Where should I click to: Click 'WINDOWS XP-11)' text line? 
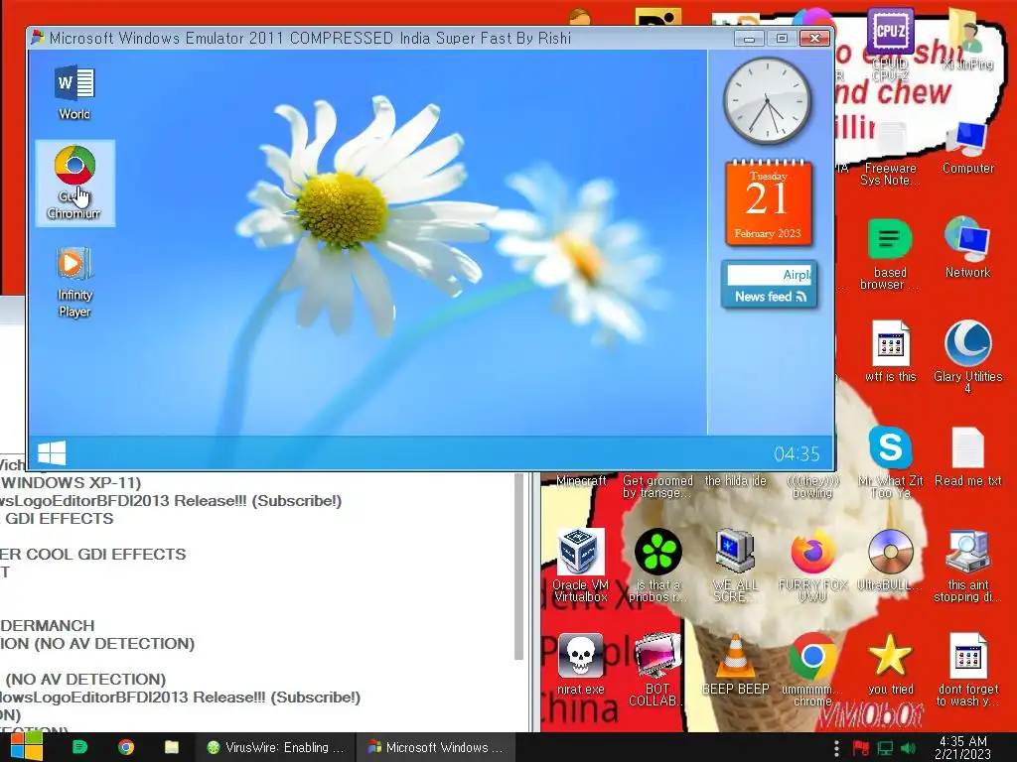click(71, 483)
